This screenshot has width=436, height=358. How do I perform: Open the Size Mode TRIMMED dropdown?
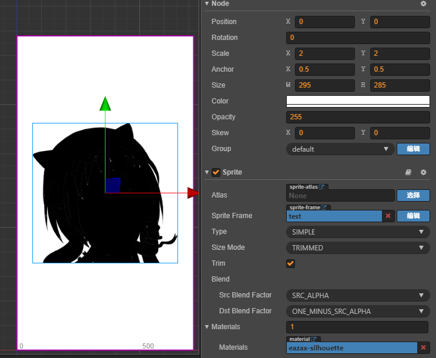coord(358,248)
